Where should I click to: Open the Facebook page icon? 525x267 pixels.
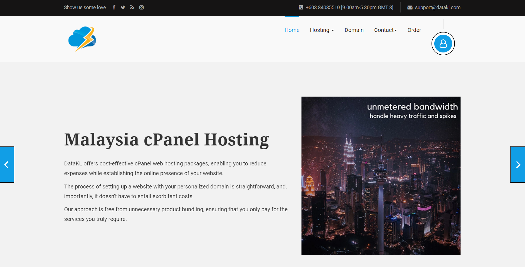pyautogui.click(x=114, y=7)
